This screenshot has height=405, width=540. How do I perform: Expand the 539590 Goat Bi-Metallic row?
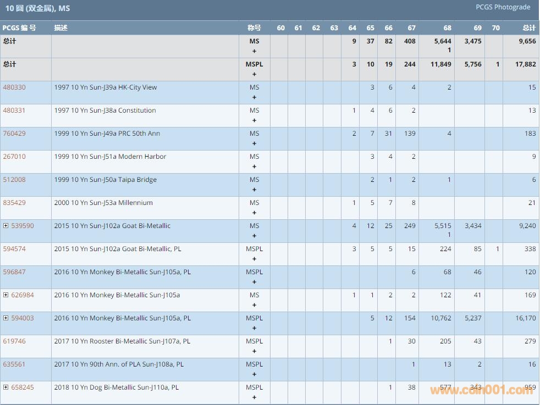(x=5, y=226)
